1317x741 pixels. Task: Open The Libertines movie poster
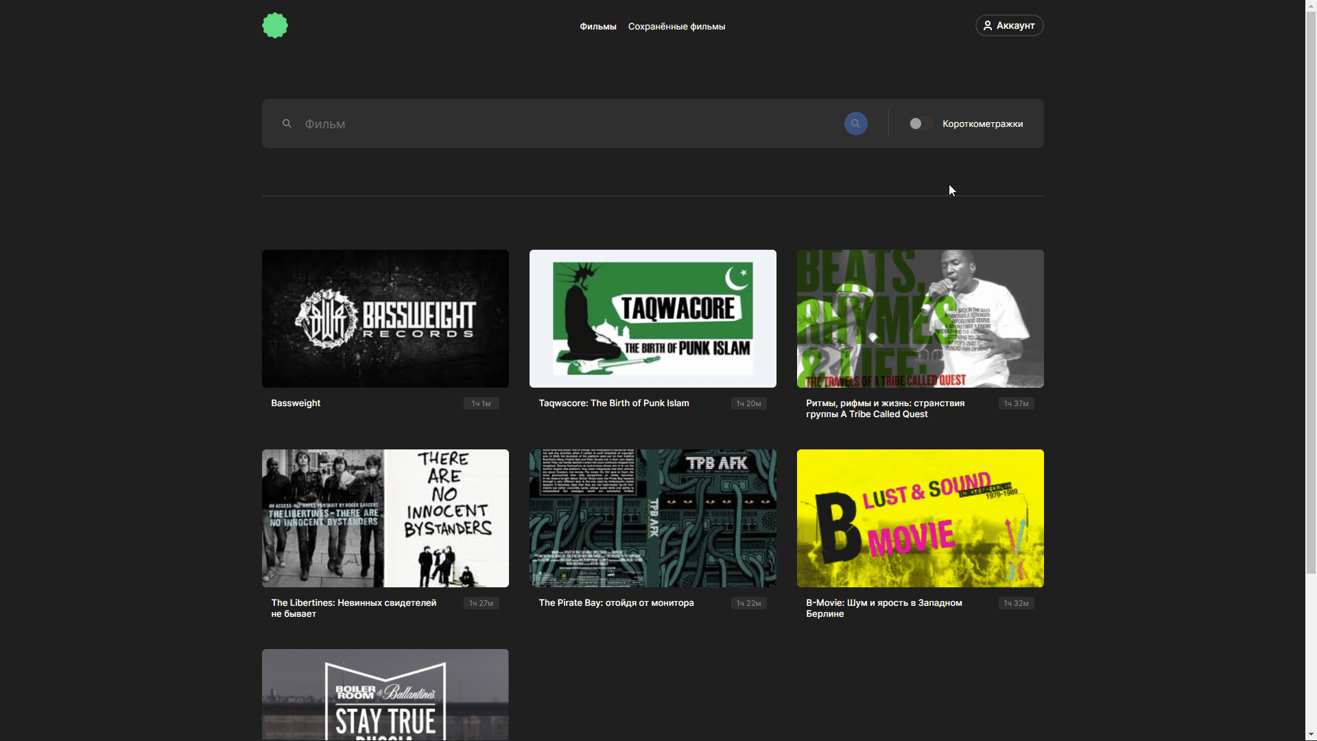pos(385,518)
